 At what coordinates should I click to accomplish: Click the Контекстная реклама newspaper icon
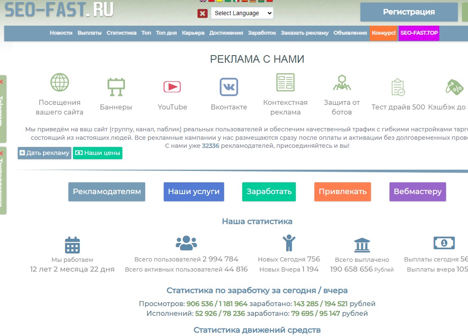pyautogui.click(x=285, y=82)
